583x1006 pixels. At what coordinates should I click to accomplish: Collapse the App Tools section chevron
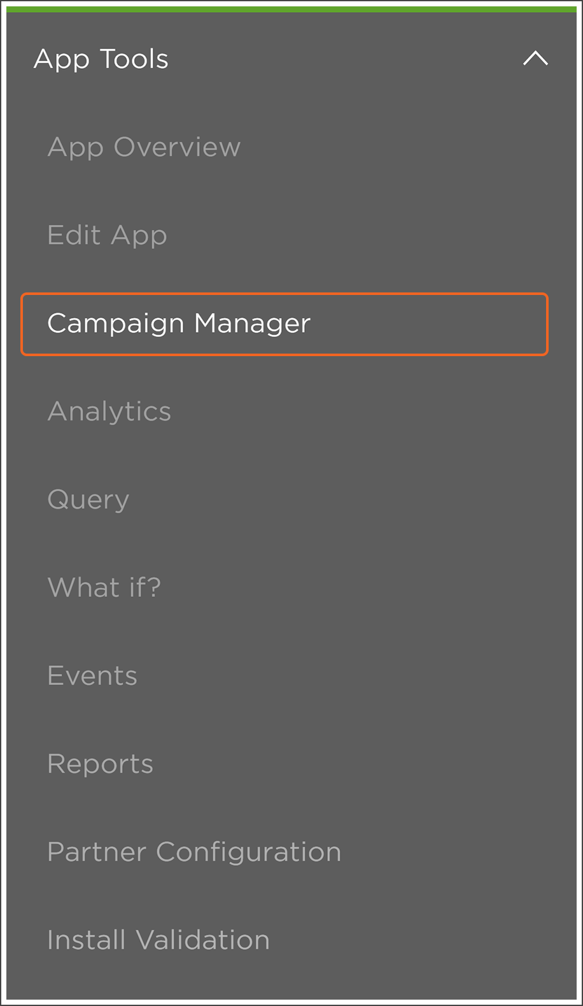point(535,59)
